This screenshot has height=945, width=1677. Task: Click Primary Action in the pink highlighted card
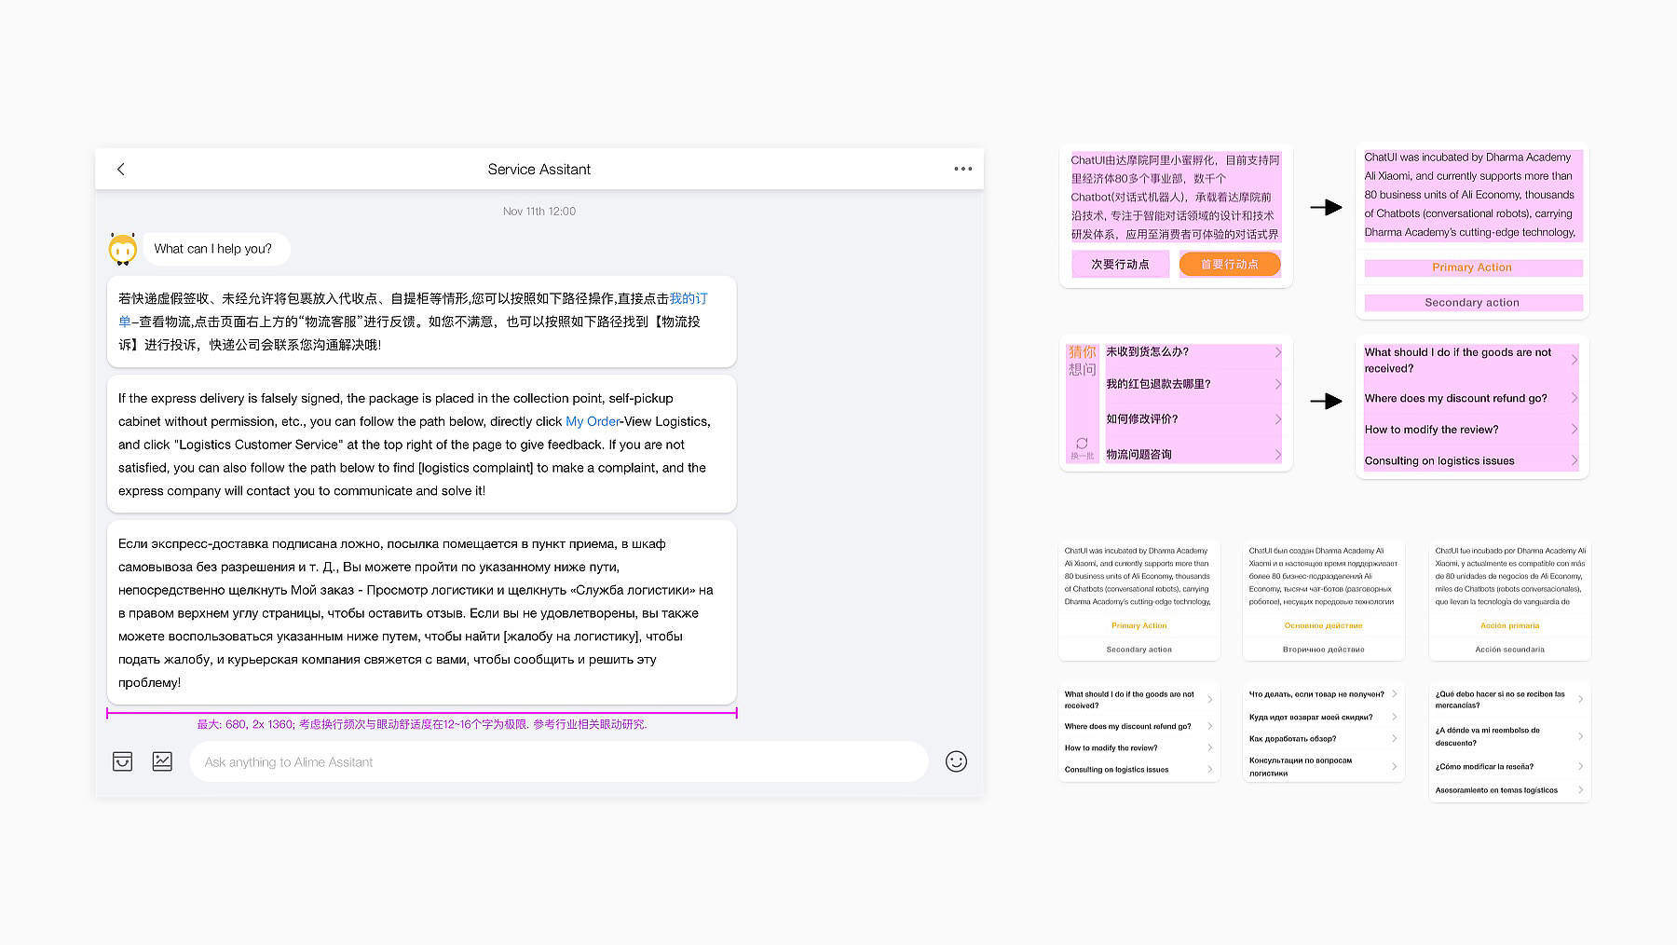[1473, 267]
